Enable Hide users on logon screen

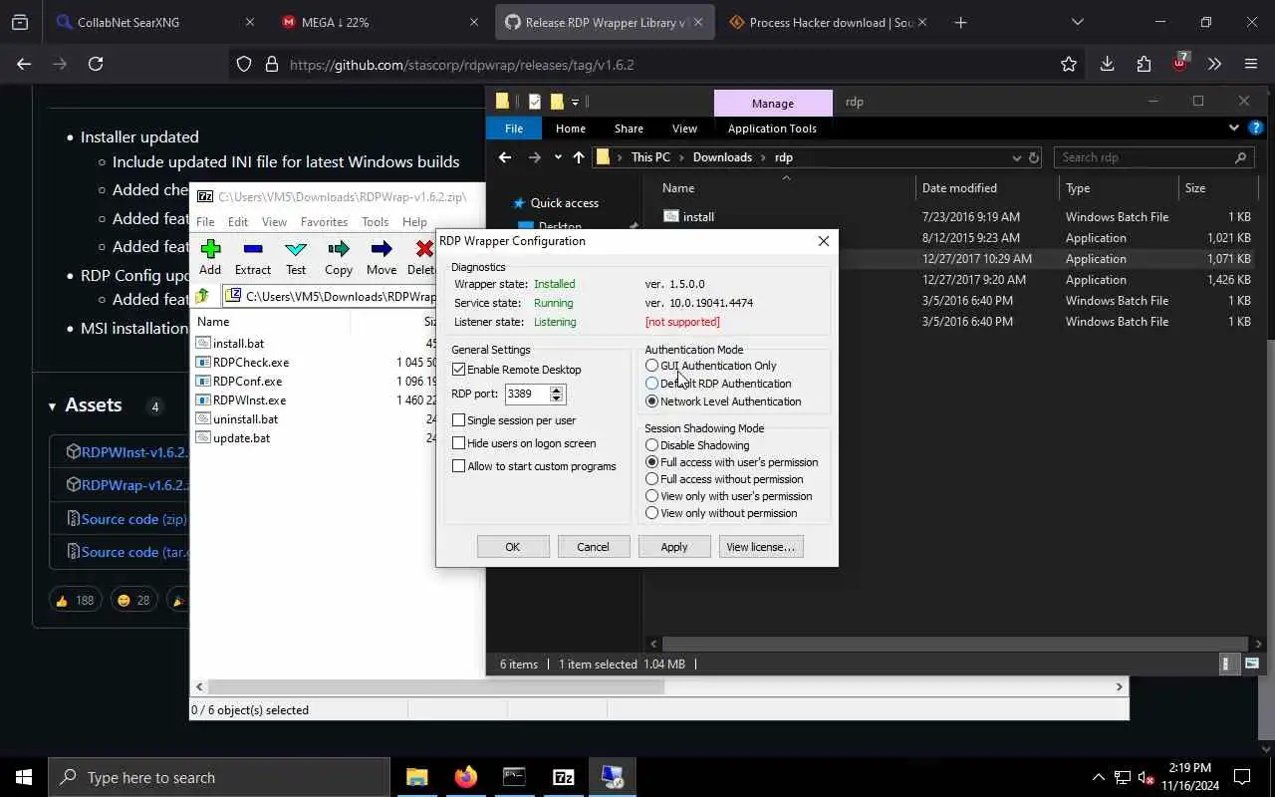click(x=459, y=443)
